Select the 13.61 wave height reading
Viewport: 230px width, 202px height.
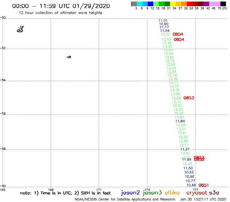click(x=186, y=153)
